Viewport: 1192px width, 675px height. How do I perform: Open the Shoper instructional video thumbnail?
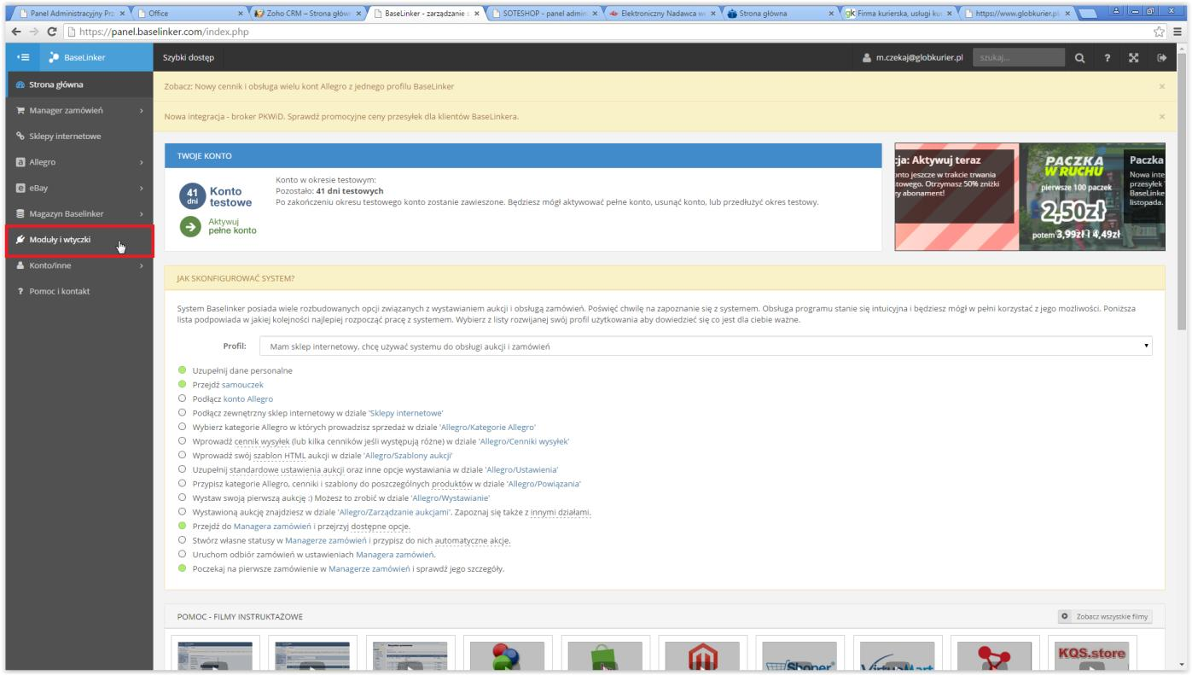tap(800, 653)
